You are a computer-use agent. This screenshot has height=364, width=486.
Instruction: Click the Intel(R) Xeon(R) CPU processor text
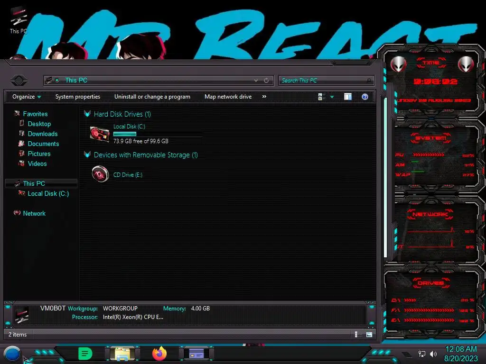[133, 317]
